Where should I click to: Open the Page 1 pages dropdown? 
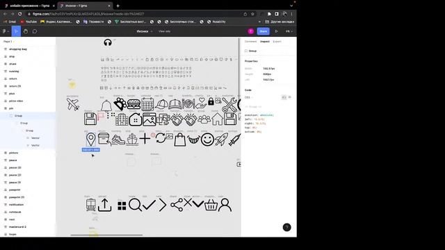(8, 42)
